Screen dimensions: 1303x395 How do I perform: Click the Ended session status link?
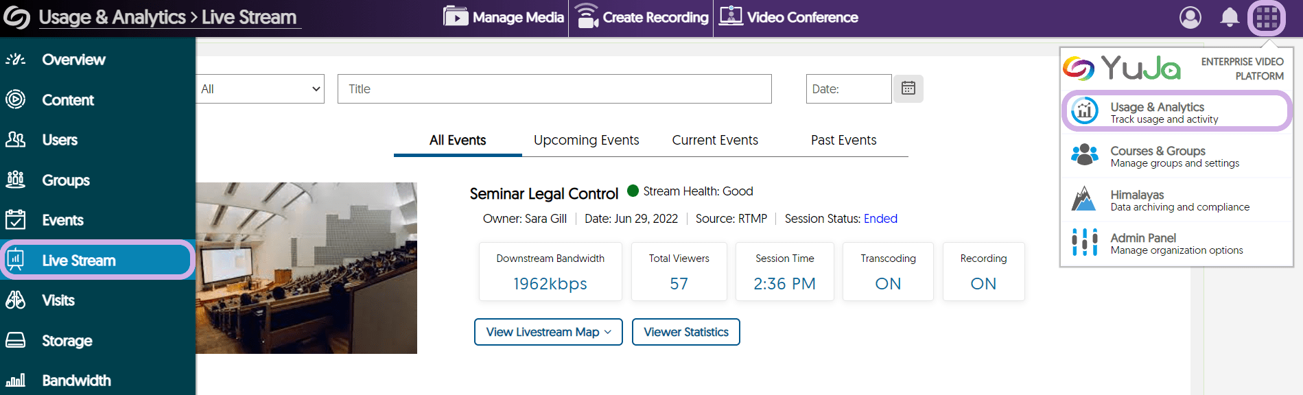pos(880,219)
